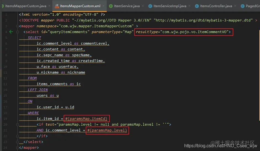Click the fold end marker at line 24
The image size is (260, 151).
click(17, 147)
